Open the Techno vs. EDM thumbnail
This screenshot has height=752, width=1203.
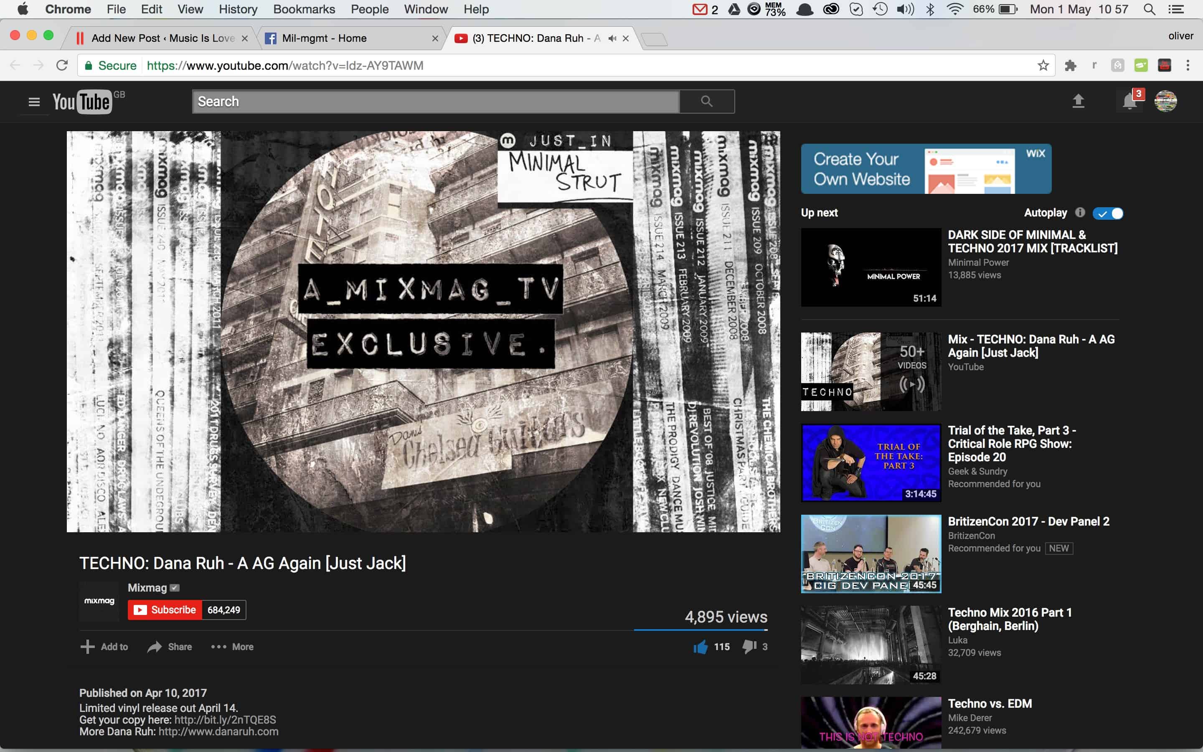pos(871,723)
